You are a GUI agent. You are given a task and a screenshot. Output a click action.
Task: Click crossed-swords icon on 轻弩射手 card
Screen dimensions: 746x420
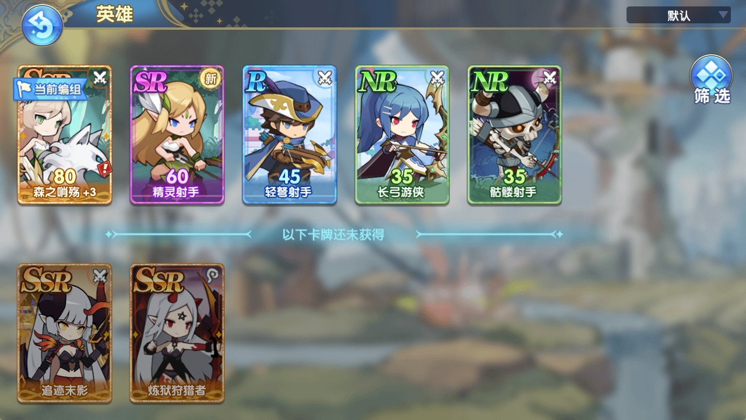[x=325, y=77]
